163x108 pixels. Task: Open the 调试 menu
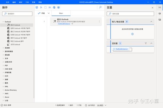click(x=21, y=2)
